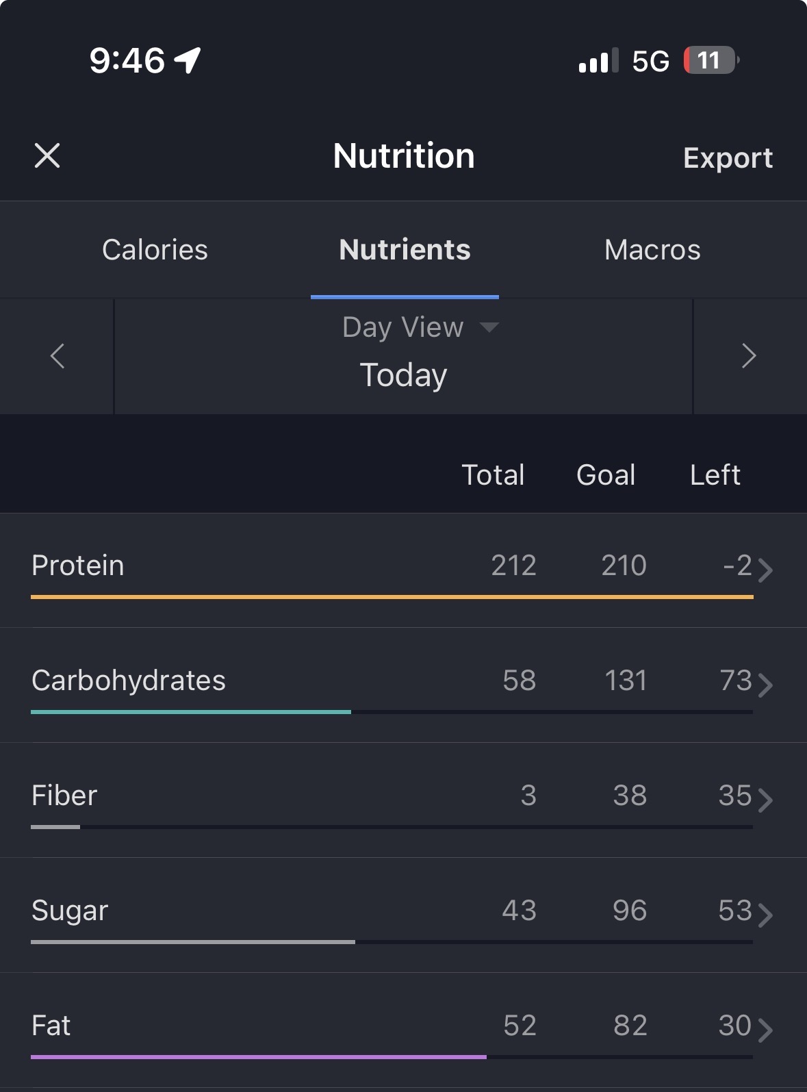Tap the Export button
Screen dimensions: 807x1092
(728, 158)
